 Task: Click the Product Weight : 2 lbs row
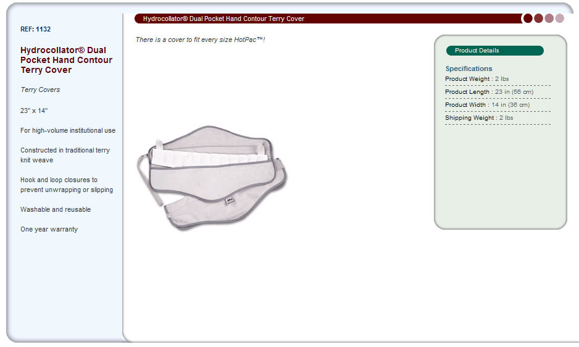tap(498, 79)
